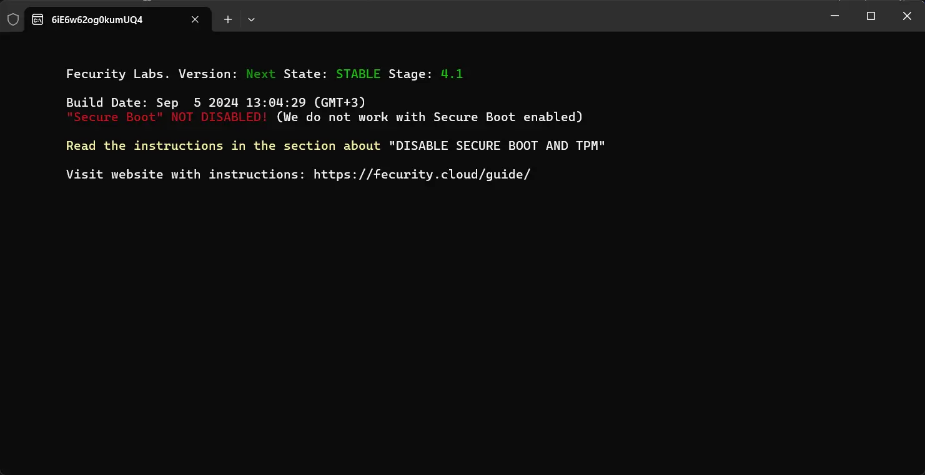Click the administrator shield icon in title bar
Image resolution: width=925 pixels, height=475 pixels.
tap(13, 19)
